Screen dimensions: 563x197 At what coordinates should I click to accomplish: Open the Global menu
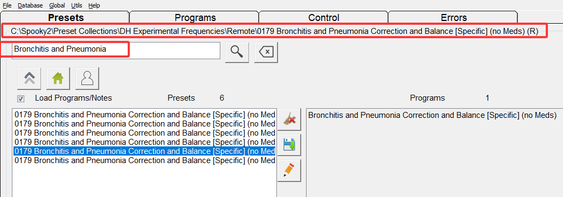pyautogui.click(x=57, y=5)
